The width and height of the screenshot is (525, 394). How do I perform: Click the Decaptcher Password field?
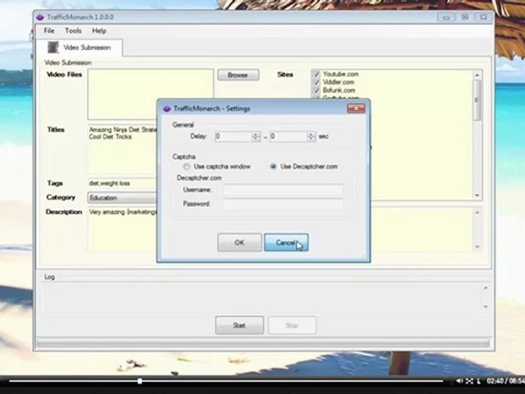point(283,204)
